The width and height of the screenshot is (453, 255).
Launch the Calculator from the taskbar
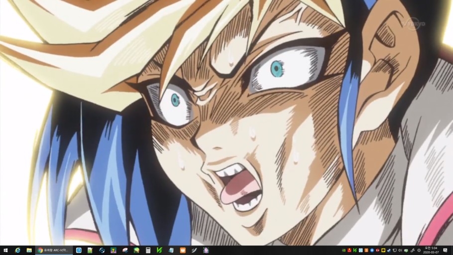(x=148, y=251)
